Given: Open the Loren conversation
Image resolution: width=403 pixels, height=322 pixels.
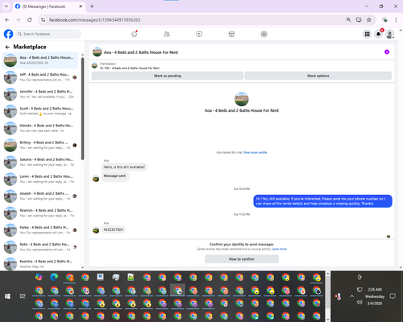Looking at the screenshot, I should pyautogui.click(x=40, y=180).
